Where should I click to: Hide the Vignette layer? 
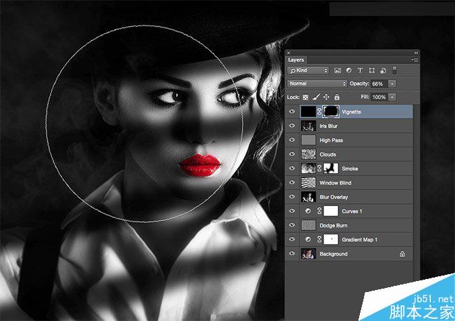point(292,112)
